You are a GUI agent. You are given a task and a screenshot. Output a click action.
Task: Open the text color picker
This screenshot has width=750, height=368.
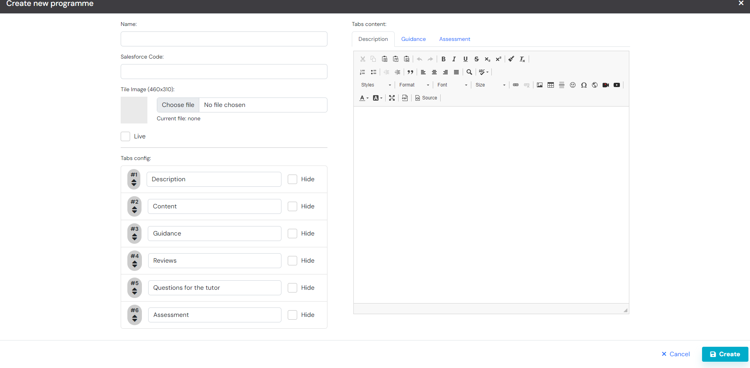(364, 98)
